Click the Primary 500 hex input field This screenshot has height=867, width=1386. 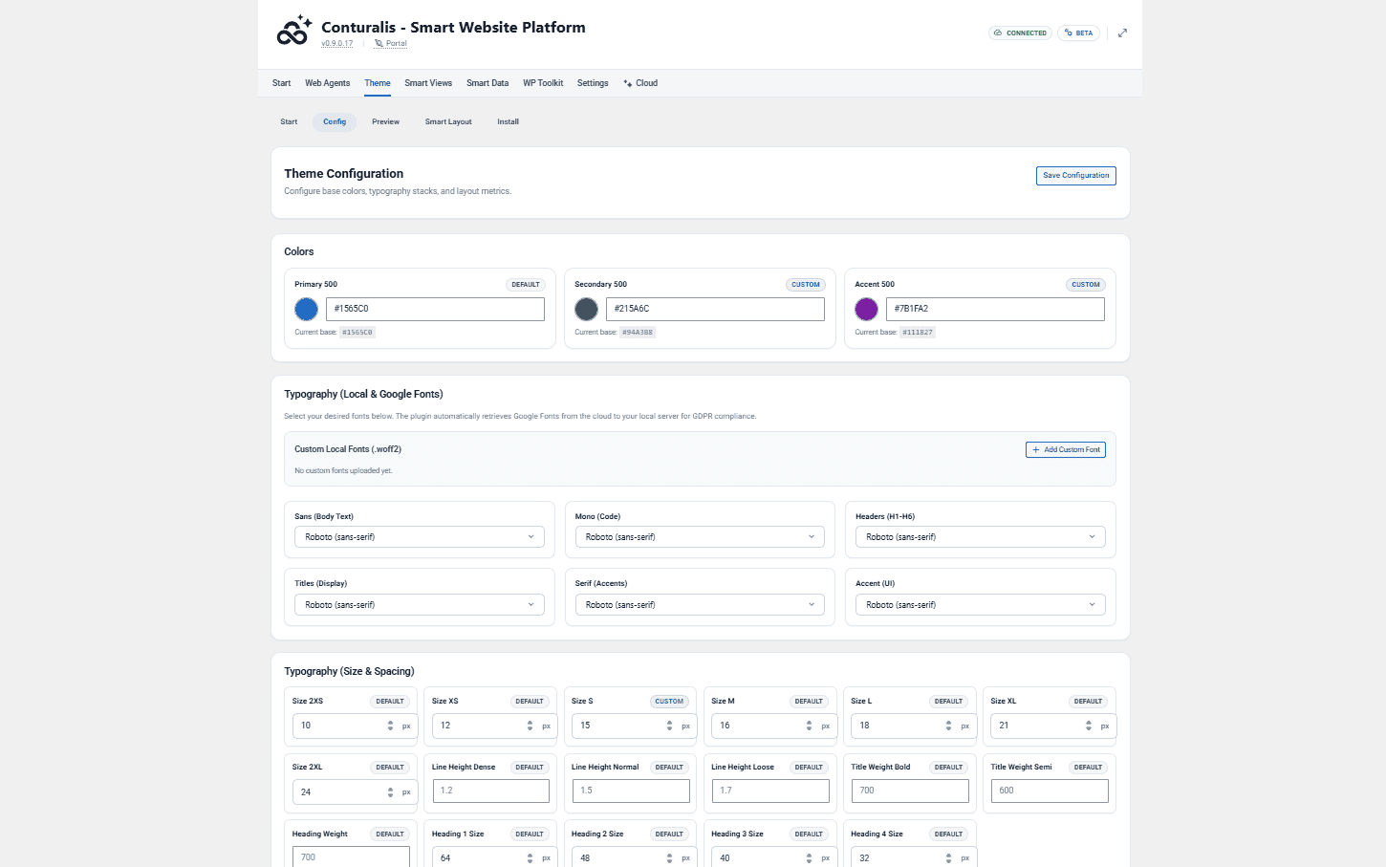(435, 309)
